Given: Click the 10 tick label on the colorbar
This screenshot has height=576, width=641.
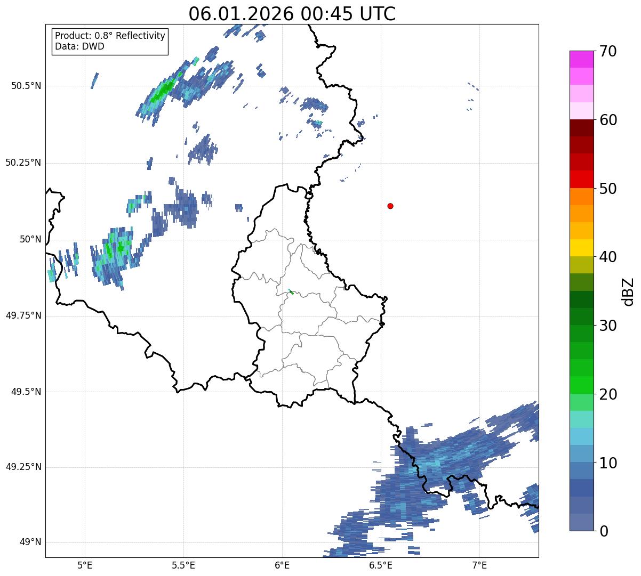Looking at the screenshot, I should click(608, 463).
